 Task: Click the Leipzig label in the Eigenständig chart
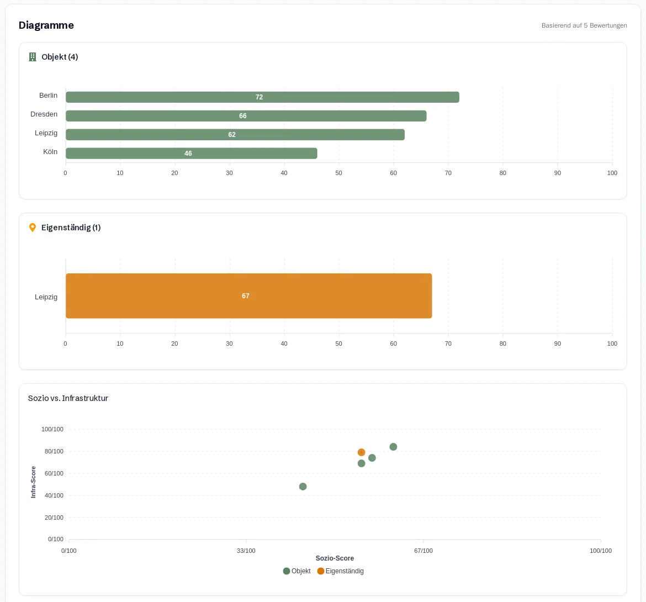tap(46, 297)
